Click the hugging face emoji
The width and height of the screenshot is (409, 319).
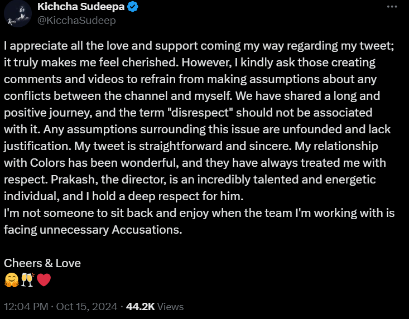[x=12, y=280]
